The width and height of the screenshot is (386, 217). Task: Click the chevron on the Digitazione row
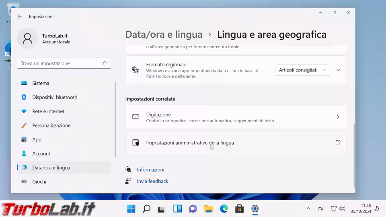[338, 117]
